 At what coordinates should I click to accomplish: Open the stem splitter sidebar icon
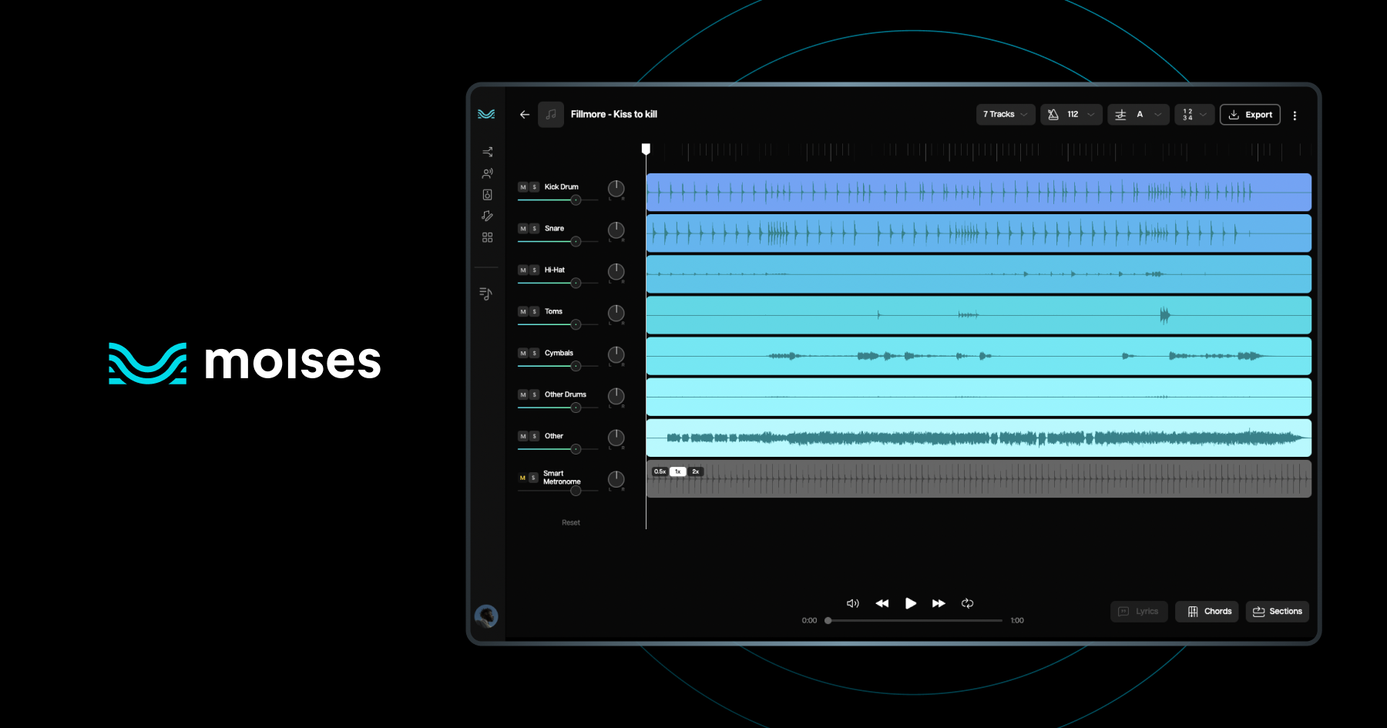pos(487,152)
